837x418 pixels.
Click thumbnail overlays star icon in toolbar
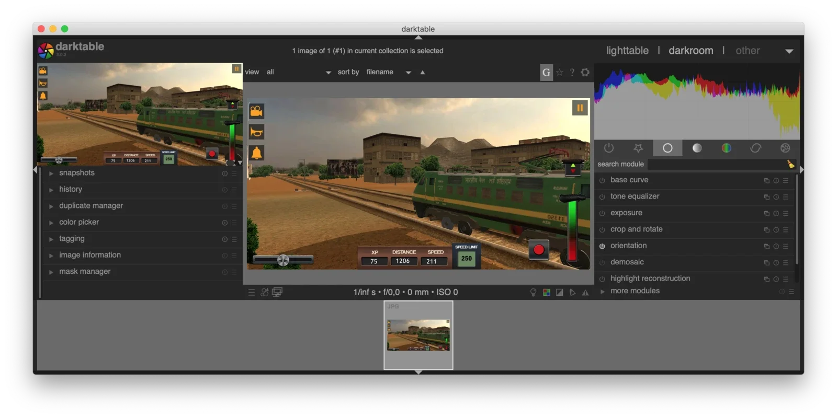(560, 73)
